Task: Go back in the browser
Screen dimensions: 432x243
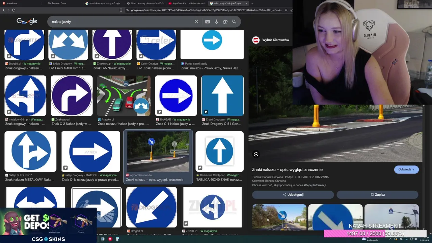Action: (x=4, y=10)
